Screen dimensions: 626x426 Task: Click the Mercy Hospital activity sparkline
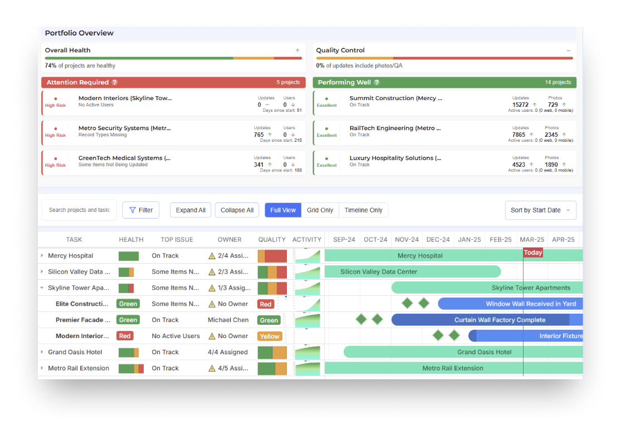307,256
